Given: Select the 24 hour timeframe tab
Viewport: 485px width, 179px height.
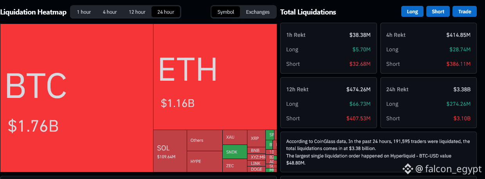Looking at the screenshot, I should coord(166,12).
